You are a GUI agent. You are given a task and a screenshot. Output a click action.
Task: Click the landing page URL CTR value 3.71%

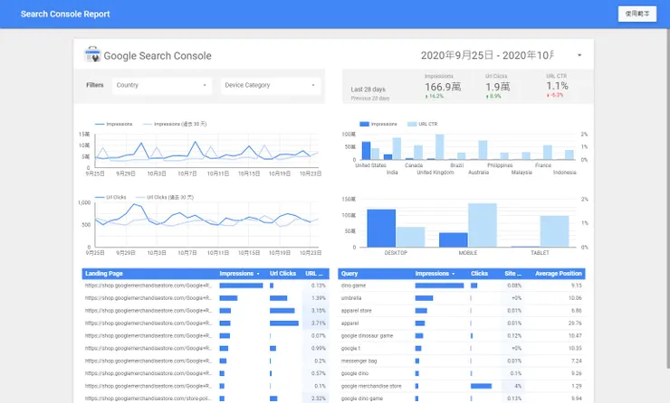coord(319,323)
